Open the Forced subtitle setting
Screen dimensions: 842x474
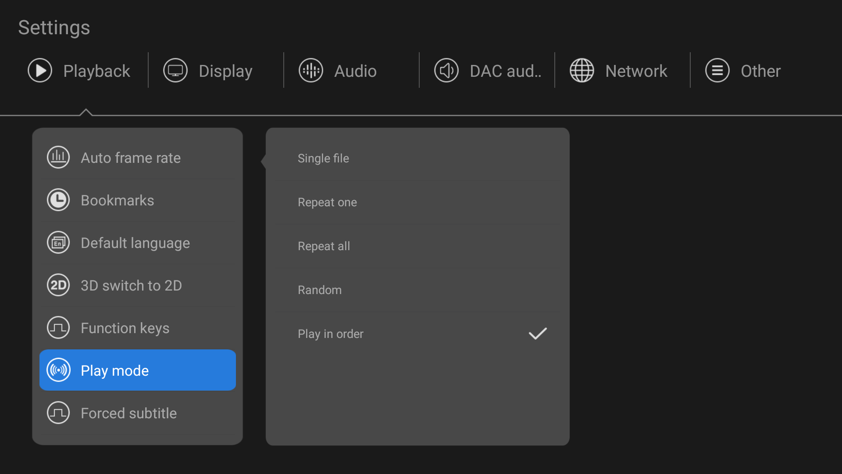[x=138, y=413]
